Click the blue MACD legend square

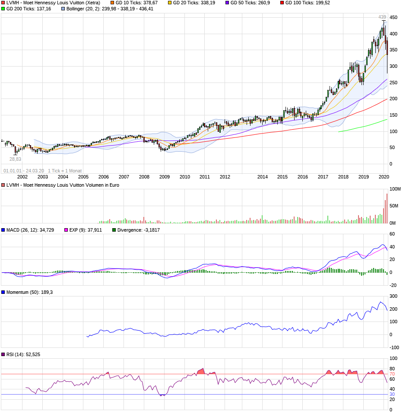(3, 230)
